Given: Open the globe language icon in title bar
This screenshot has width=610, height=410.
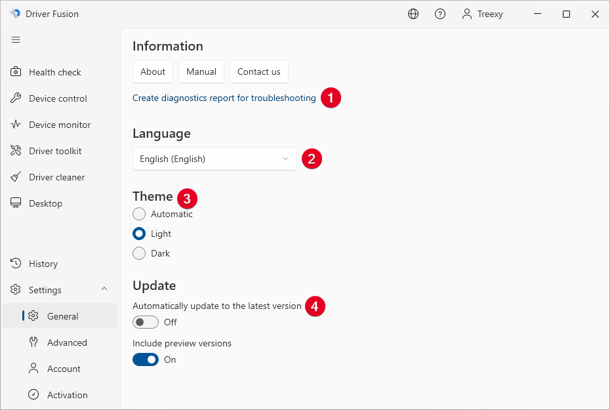Looking at the screenshot, I should [x=413, y=14].
